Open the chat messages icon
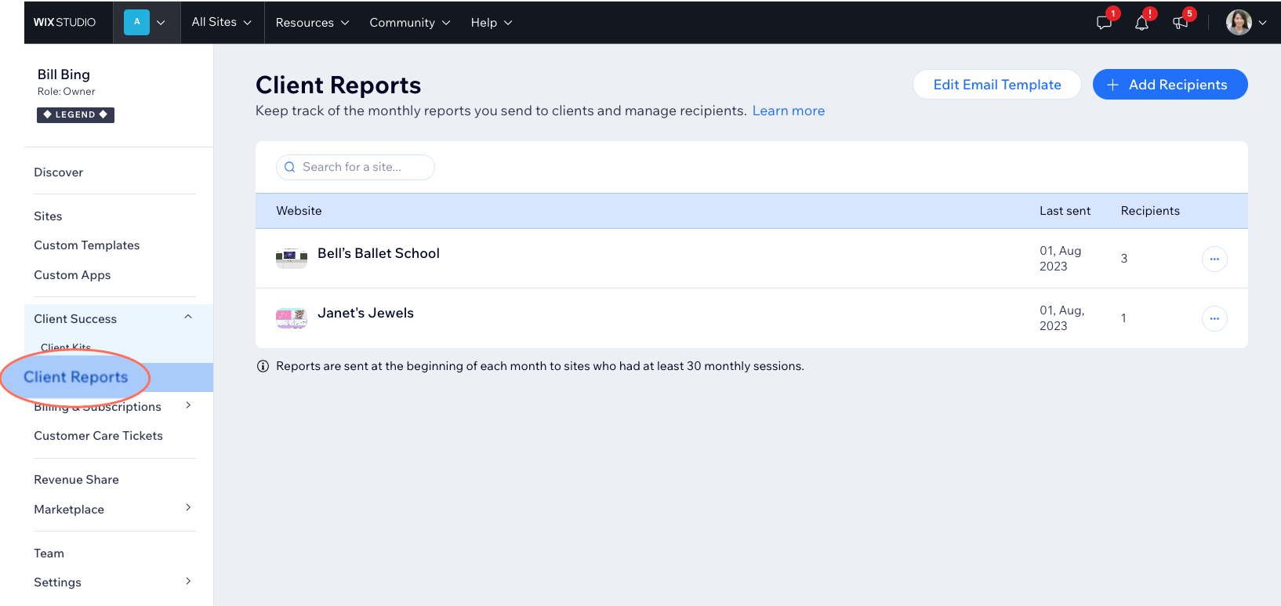 [x=1105, y=23]
